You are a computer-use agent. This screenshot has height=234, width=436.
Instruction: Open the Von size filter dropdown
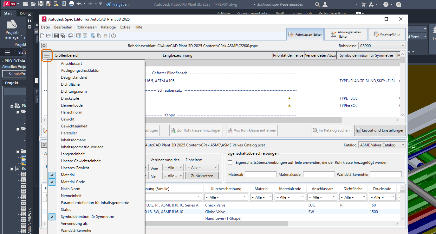tap(173, 168)
